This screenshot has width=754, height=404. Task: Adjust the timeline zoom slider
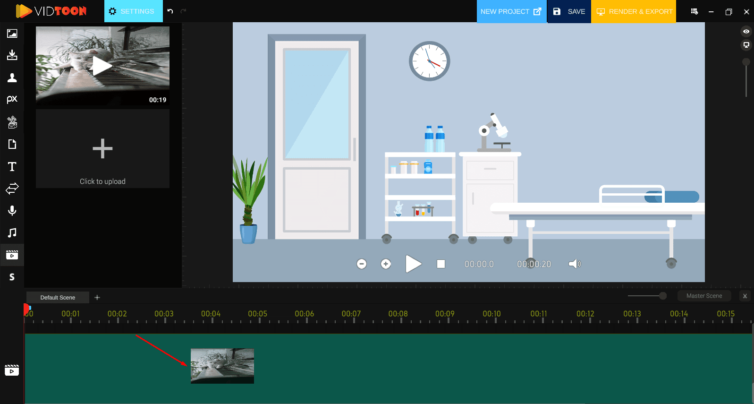point(663,296)
